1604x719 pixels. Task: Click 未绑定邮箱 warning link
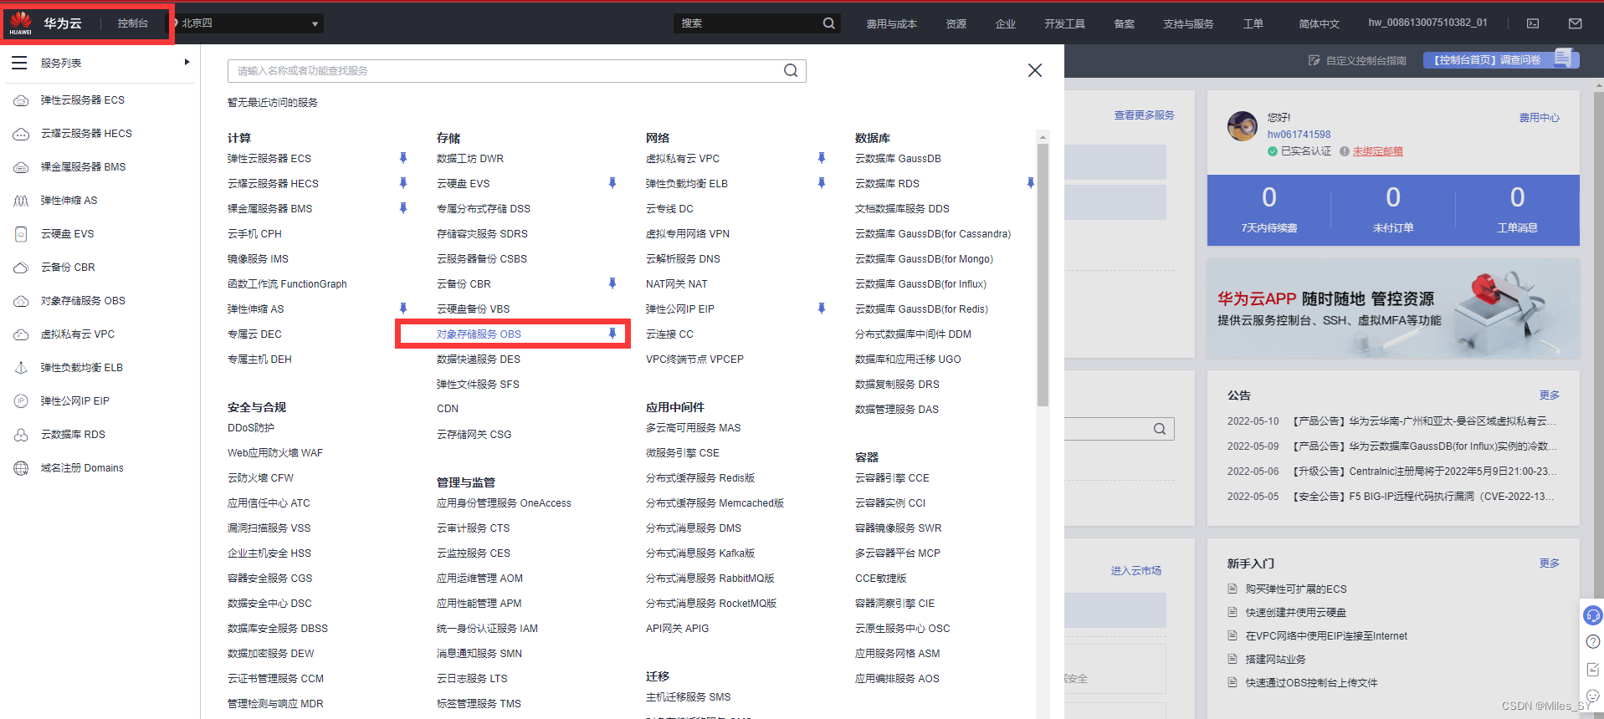(1378, 151)
